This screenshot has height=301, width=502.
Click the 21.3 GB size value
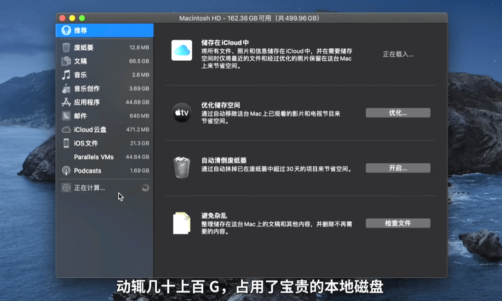(x=140, y=143)
